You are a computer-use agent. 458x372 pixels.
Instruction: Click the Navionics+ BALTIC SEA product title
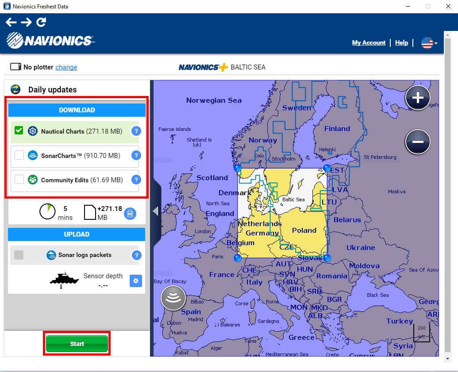click(x=222, y=67)
